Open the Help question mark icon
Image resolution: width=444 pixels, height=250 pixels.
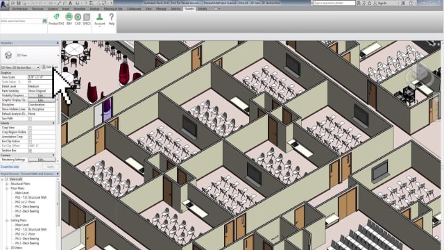coord(112,19)
